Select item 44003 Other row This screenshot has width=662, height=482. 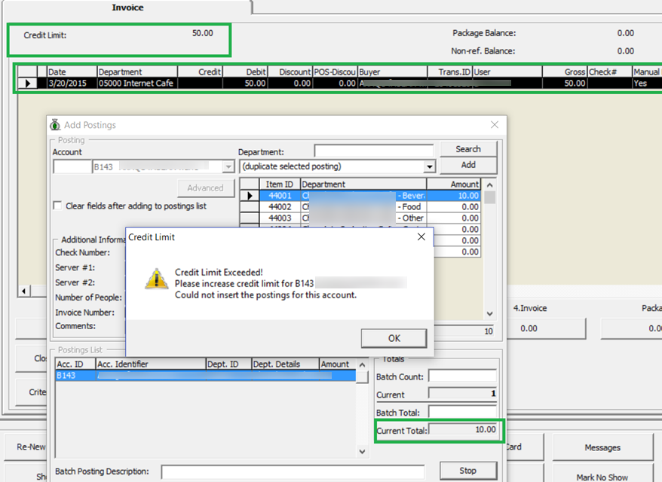tap(360, 218)
